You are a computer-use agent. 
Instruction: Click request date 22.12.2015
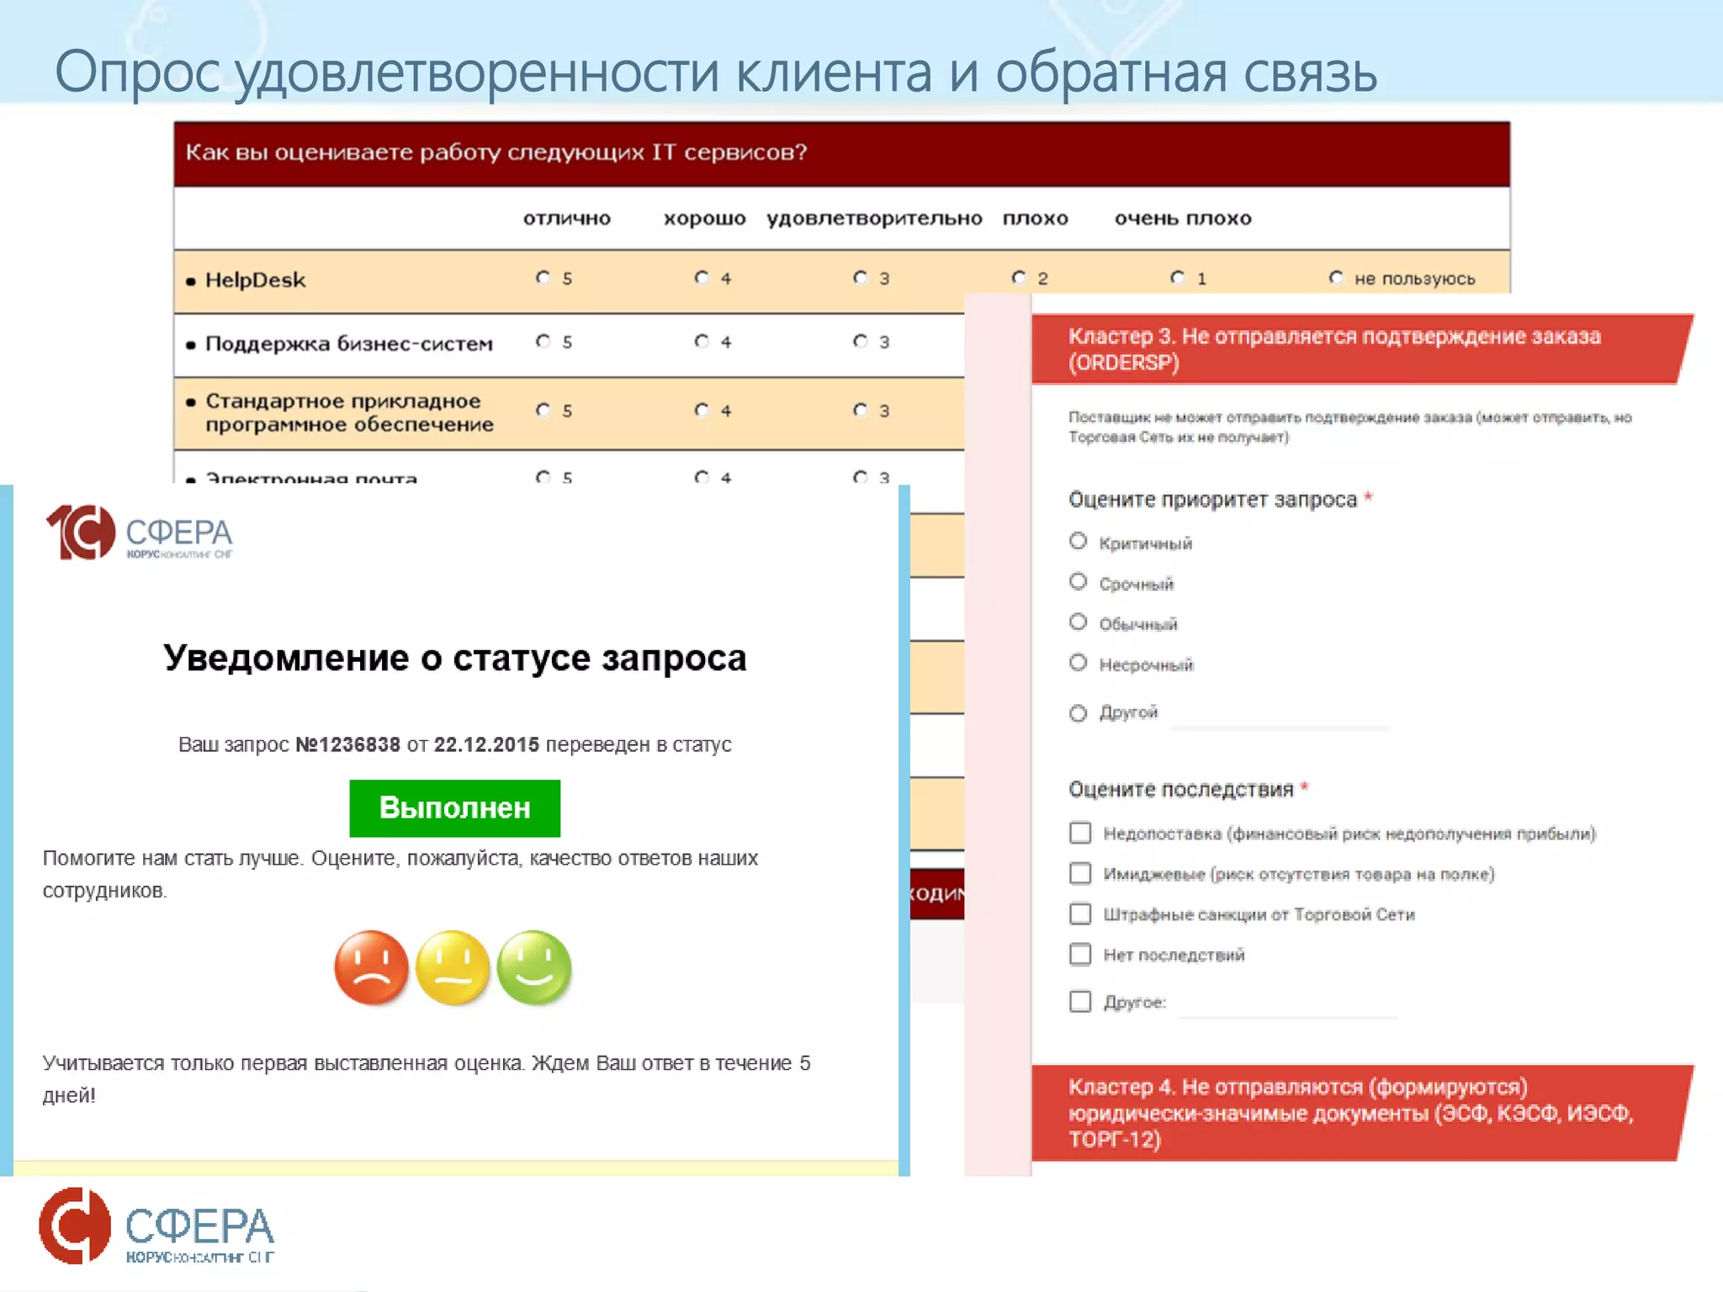point(486,744)
